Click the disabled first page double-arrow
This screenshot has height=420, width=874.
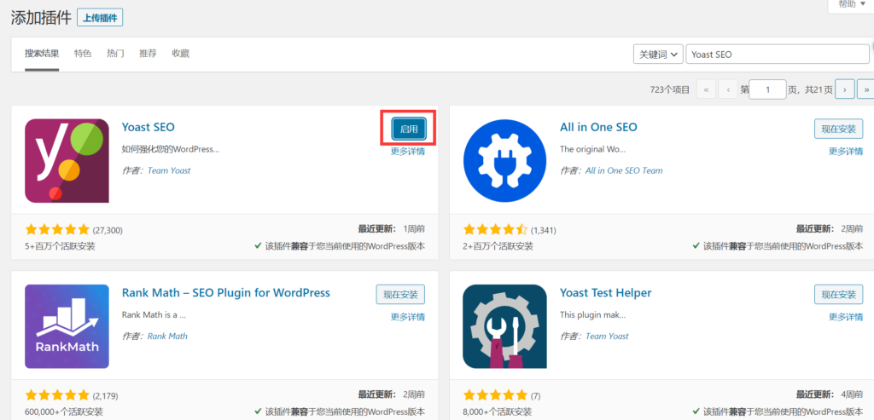[x=706, y=89]
